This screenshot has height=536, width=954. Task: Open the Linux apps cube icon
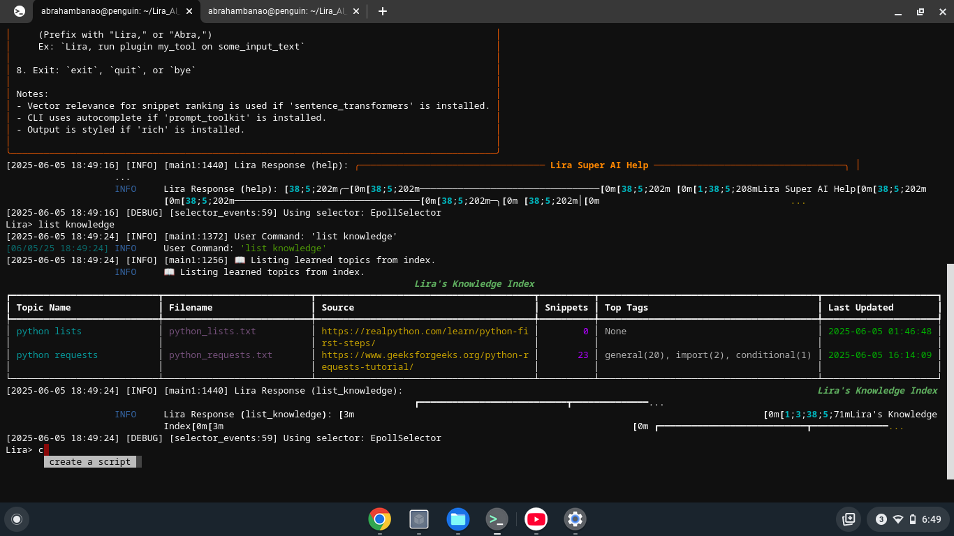point(418,519)
